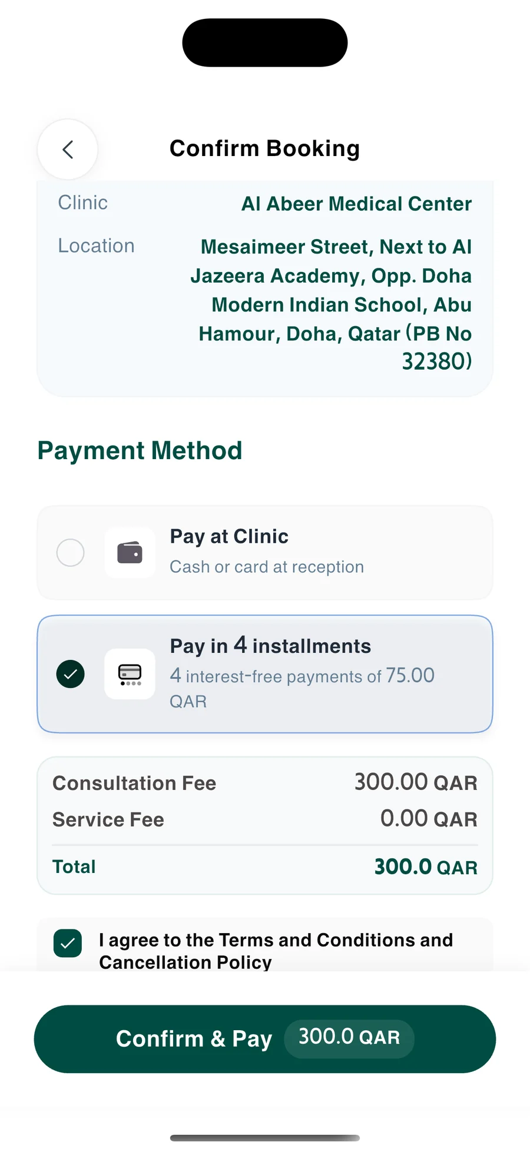This screenshot has height=1152, width=530.
Task: Tap the Cash or card at reception subtitle
Action: (x=267, y=567)
